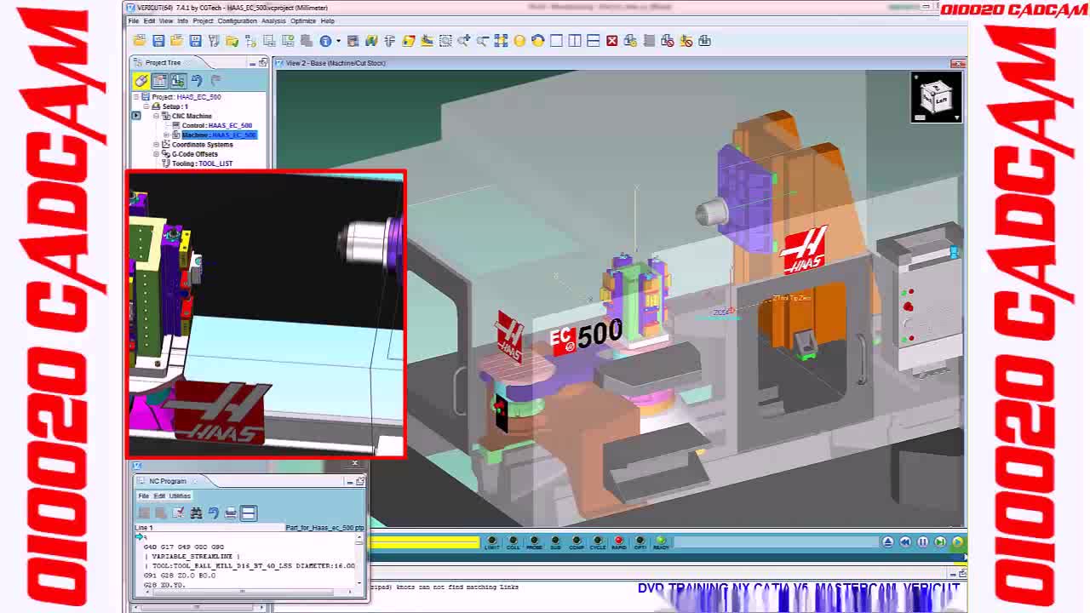Open the Info menu
Screen dimensions: 1090x613
click(x=182, y=20)
